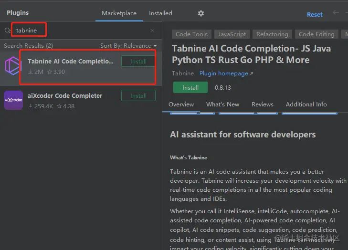Focus the plugin search field containing tabnine
Viewport: 348px width, 250px height.
(81, 31)
